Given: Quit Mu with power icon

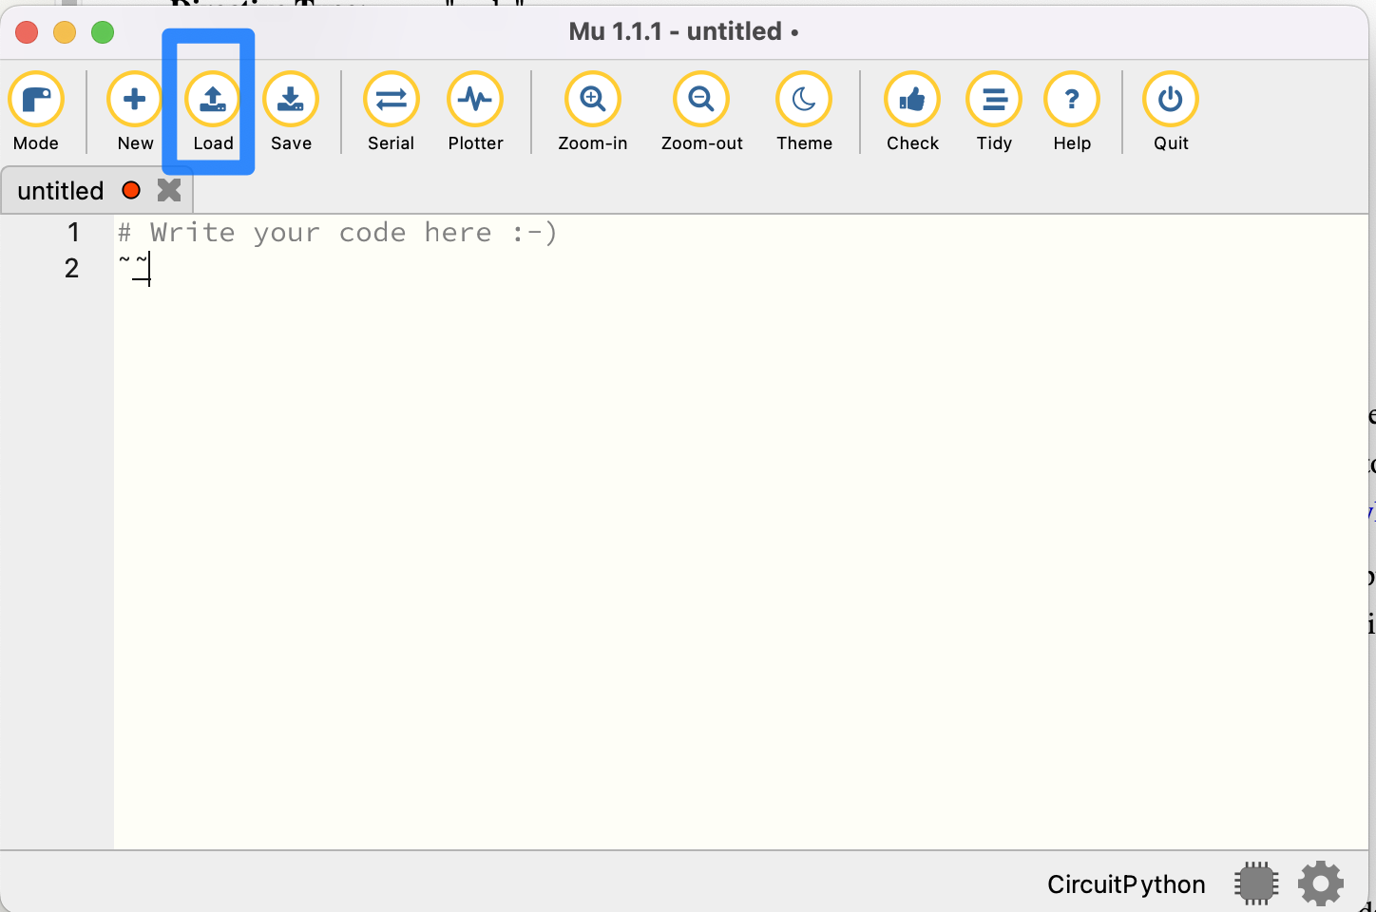Looking at the screenshot, I should (1171, 101).
